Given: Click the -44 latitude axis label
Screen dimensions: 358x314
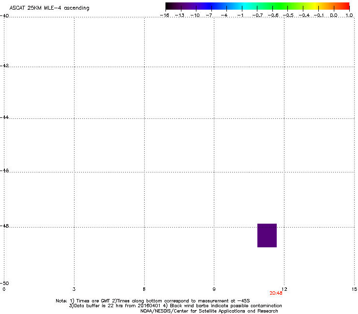Looking at the screenshot, I should [4, 117].
